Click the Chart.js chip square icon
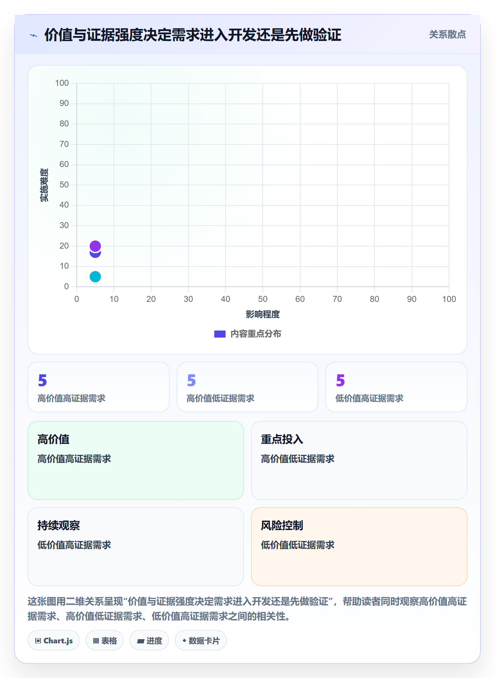 click(x=38, y=641)
